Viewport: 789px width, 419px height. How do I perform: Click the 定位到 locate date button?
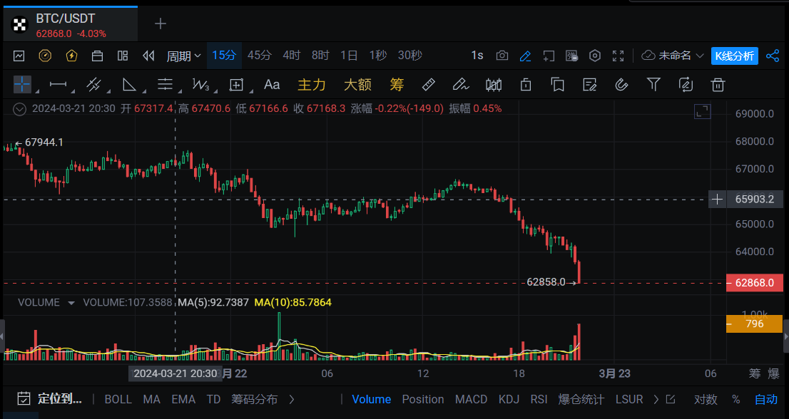pyautogui.click(x=50, y=399)
